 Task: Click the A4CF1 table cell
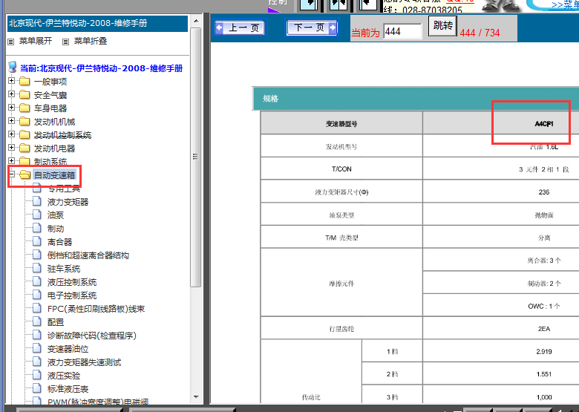click(x=543, y=124)
